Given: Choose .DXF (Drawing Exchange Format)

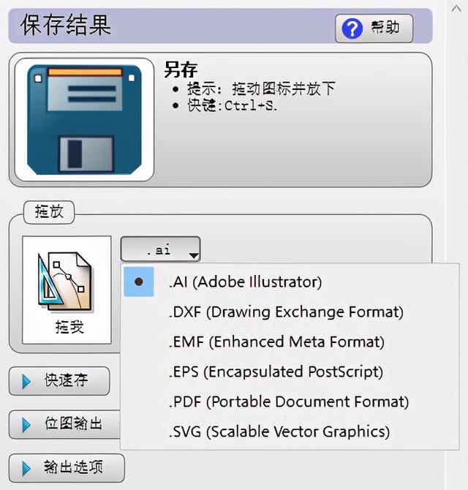Looking at the screenshot, I should (x=286, y=312).
